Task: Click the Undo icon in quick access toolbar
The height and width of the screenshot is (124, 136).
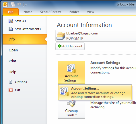Action: 19,4
